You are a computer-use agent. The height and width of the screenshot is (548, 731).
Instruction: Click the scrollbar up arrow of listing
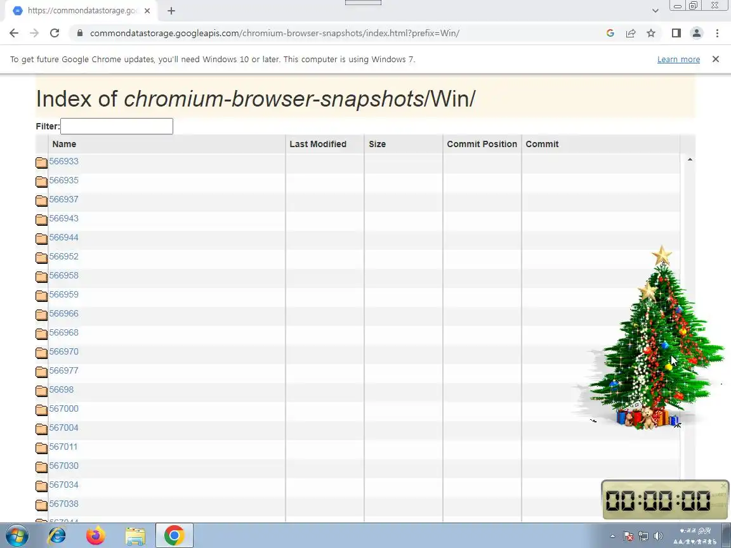[690, 159]
